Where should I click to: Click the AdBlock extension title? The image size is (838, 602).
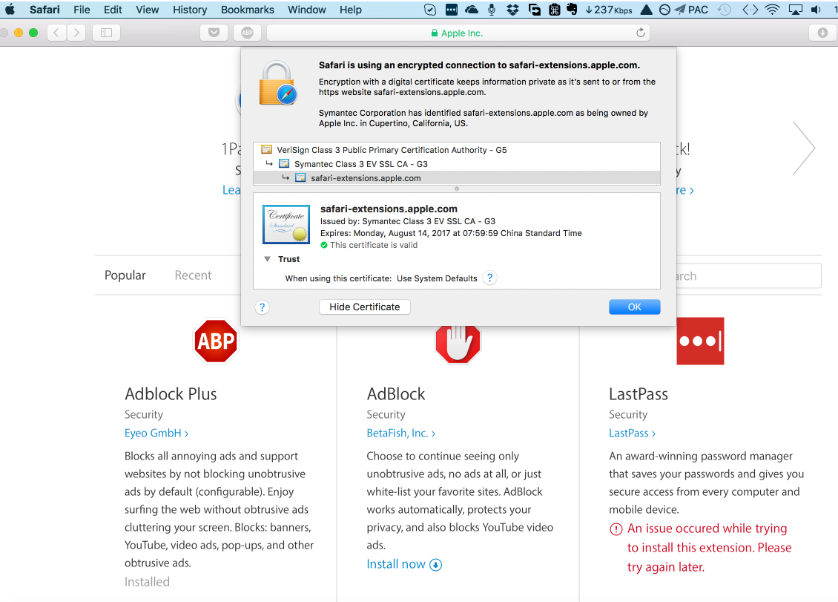click(x=395, y=394)
